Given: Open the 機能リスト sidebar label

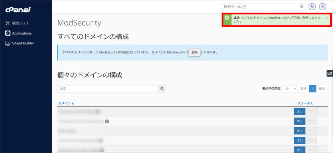Looking at the screenshot, I should pyautogui.click(x=20, y=23).
